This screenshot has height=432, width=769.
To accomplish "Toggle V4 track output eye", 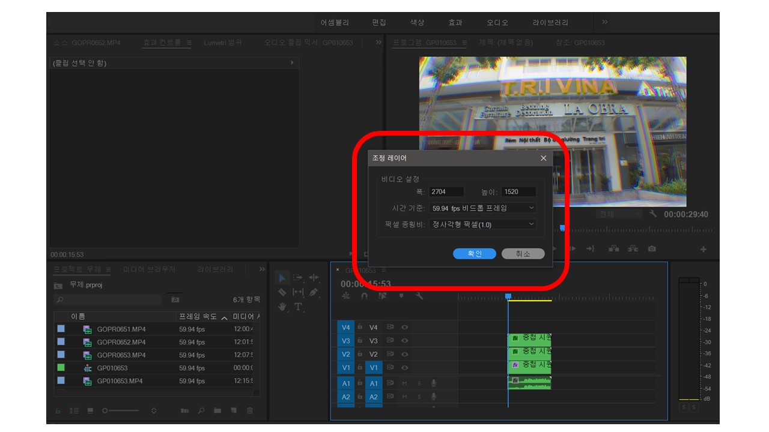I will [x=405, y=328].
